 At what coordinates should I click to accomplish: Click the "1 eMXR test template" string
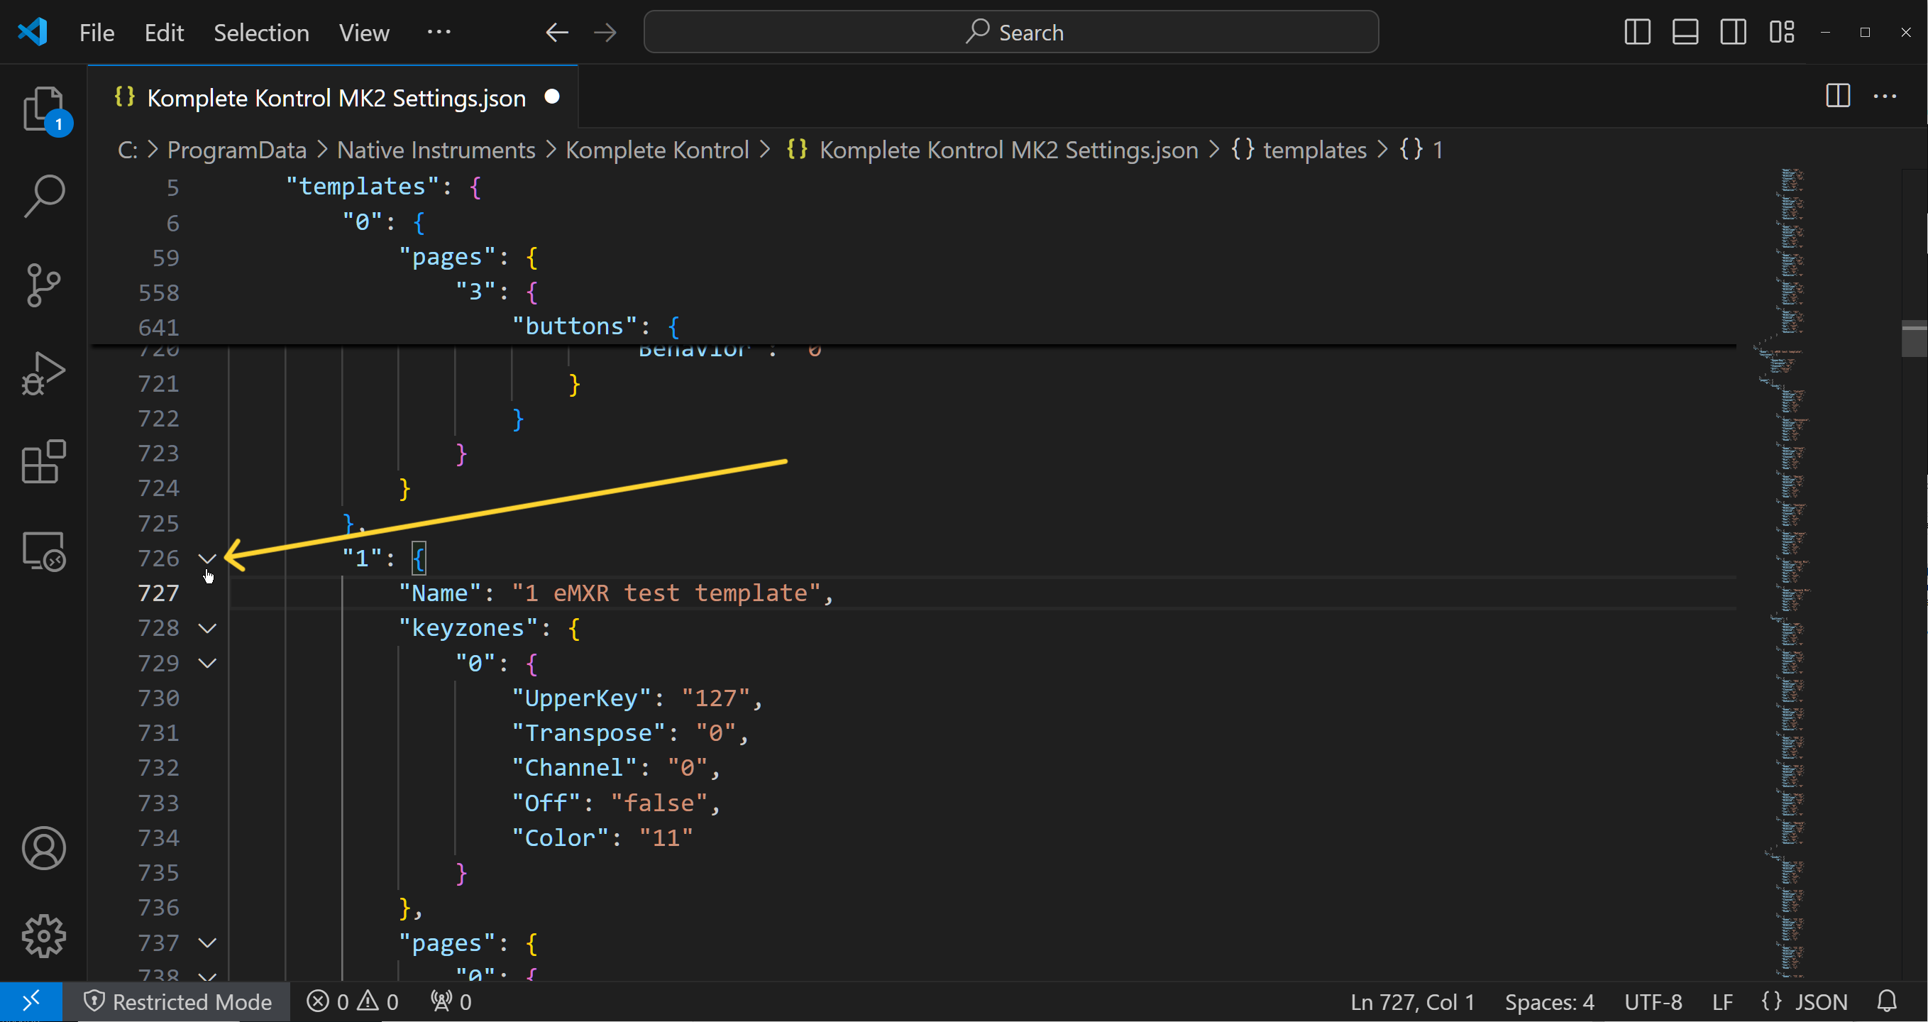point(666,593)
